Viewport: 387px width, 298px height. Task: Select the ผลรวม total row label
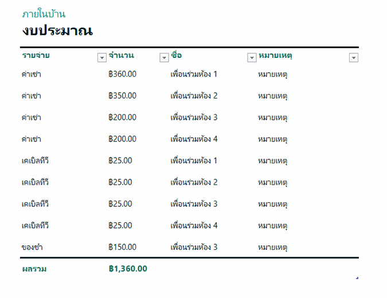tap(34, 268)
